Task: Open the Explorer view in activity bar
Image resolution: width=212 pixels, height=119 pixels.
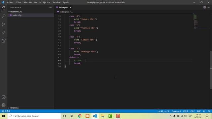Action: (x=4, y=8)
